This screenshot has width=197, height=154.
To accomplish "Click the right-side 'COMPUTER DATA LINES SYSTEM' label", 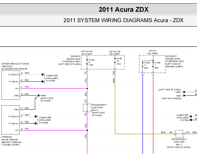I will [182, 117].
